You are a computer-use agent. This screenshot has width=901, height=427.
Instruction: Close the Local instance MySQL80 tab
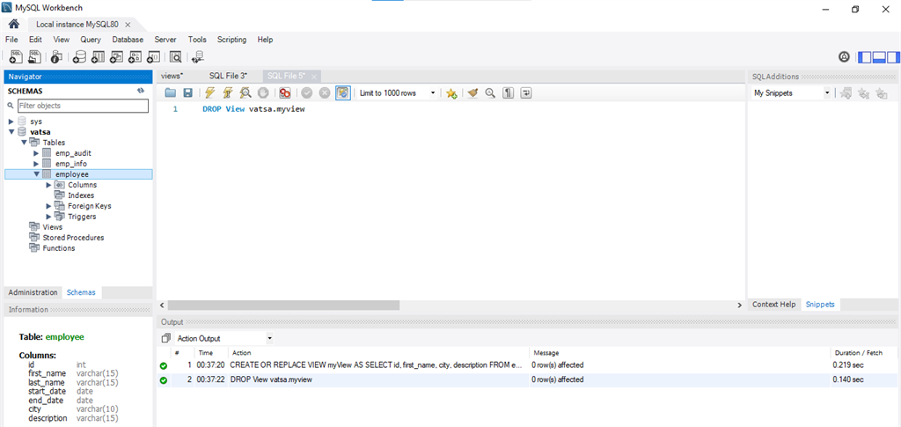pos(128,25)
